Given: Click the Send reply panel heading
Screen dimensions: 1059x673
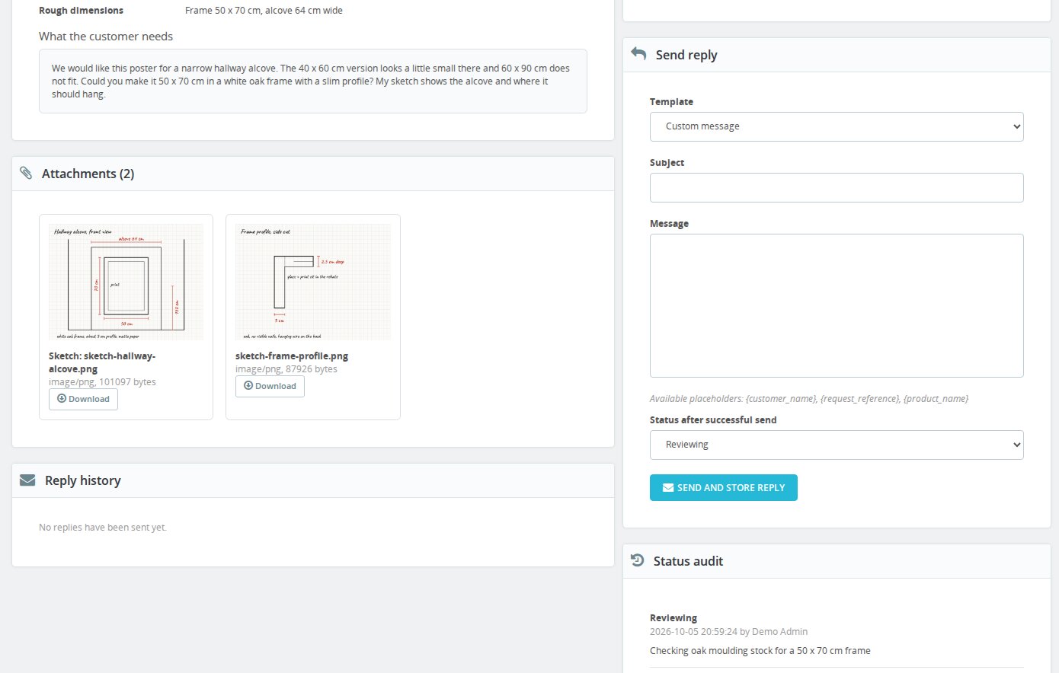Looking at the screenshot, I should coord(686,55).
